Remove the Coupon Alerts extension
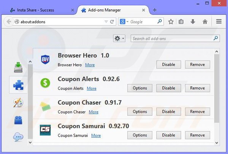 [x=198, y=88]
